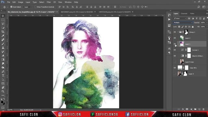The image size is (208, 117).
Task: Select the Rectangle shape tool
Action: [3, 84]
